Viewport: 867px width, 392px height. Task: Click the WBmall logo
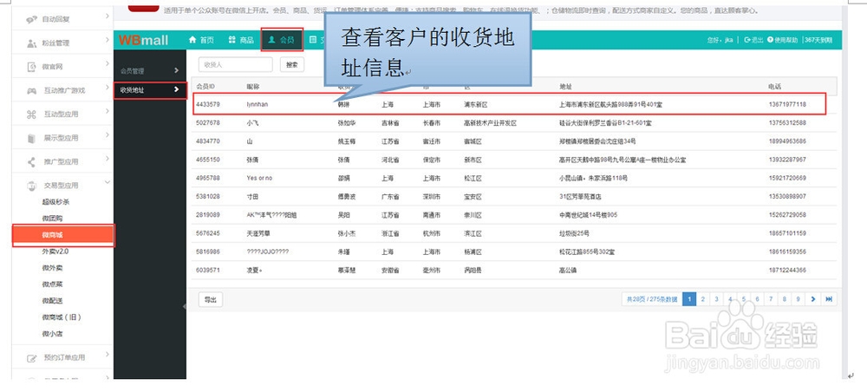tap(143, 41)
